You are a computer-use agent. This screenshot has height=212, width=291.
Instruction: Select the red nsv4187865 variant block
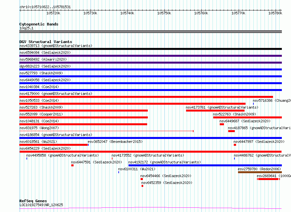tap(231, 131)
